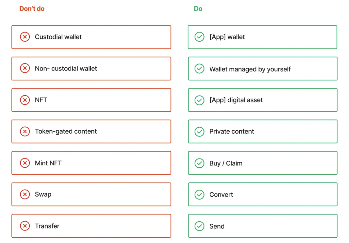Click the green checkmark beside [App] wallet
Image resolution: width=349 pixels, height=243 pixels.
pos(199,37)
